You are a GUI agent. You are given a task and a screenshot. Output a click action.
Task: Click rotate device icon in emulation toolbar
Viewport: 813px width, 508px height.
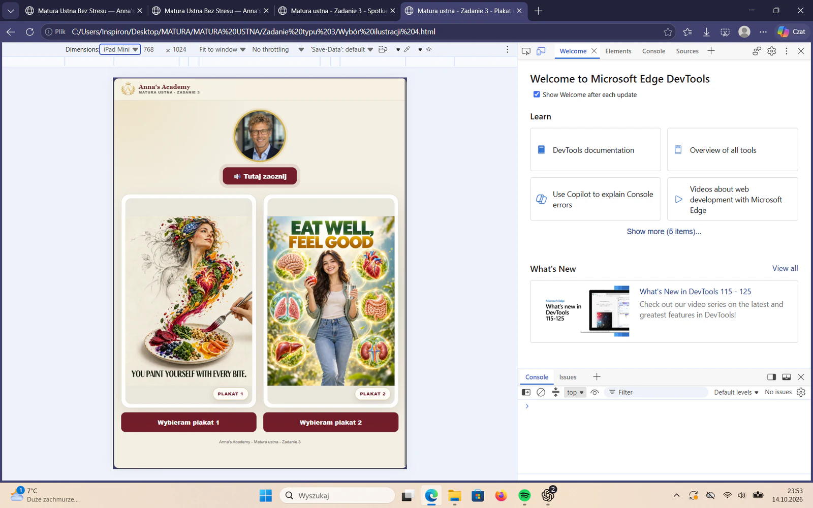click(383, 49)
